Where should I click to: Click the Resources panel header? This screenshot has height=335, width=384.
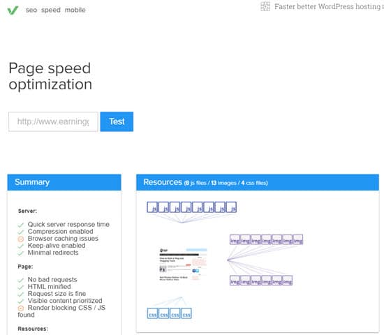(258, 182)
